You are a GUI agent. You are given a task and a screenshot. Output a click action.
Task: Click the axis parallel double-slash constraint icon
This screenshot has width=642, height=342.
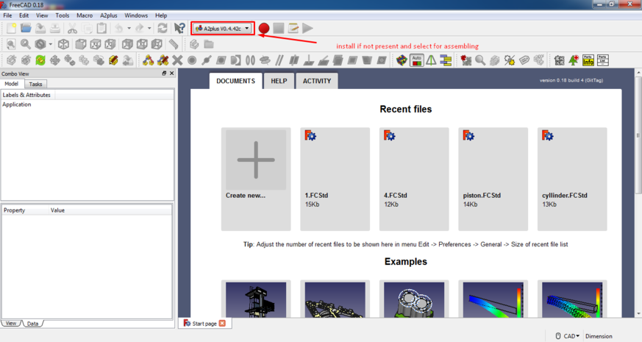coord(279,60)
